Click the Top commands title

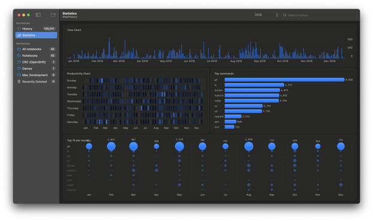(x=224, y=73)
